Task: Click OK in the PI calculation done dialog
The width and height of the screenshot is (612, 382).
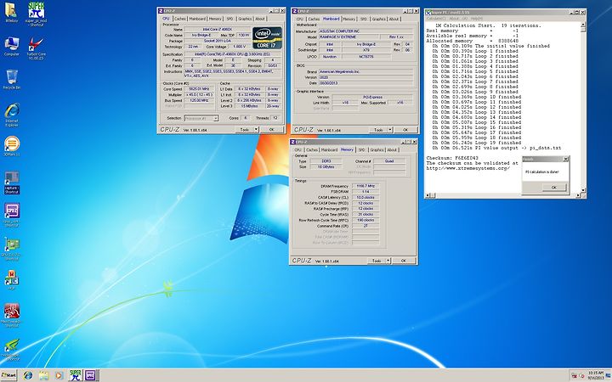Action: (554, 188)
